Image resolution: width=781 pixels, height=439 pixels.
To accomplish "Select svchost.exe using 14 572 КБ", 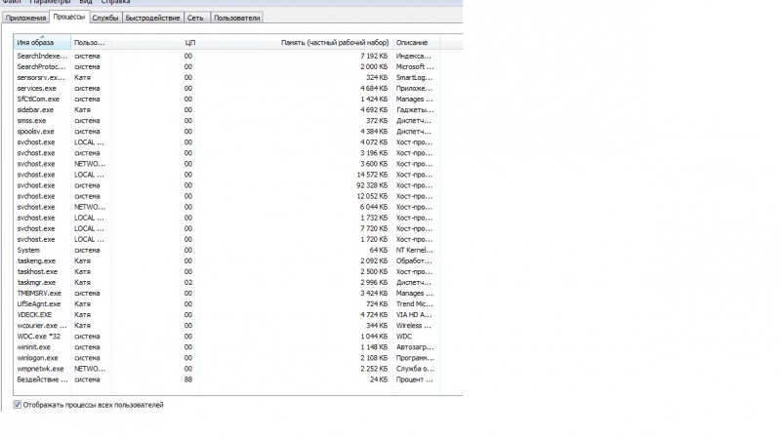I will (226, 175).
